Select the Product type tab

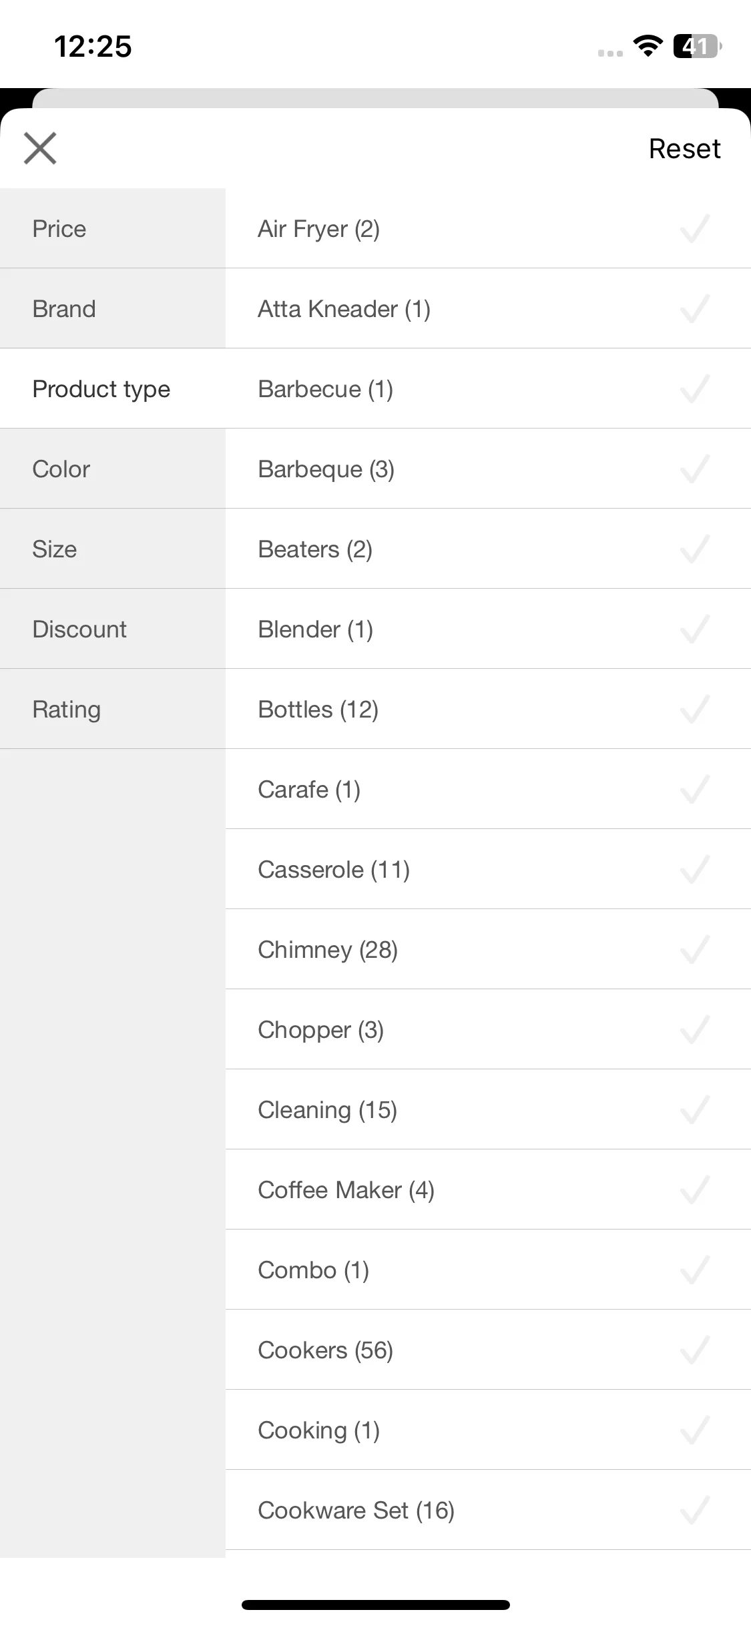pos(113,388)
